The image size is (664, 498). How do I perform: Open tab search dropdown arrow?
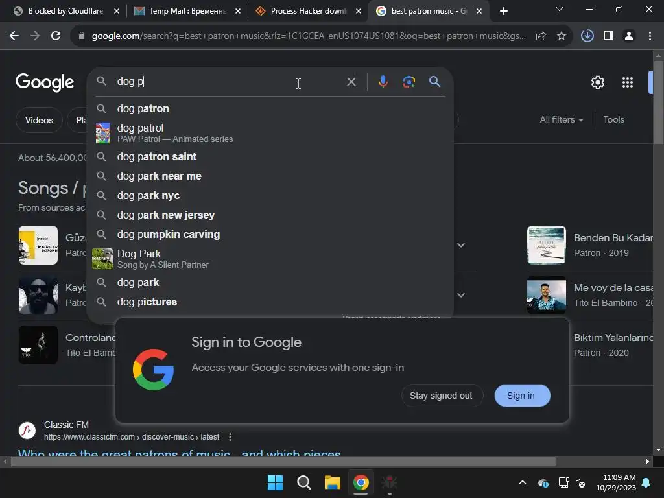(560, 9)
